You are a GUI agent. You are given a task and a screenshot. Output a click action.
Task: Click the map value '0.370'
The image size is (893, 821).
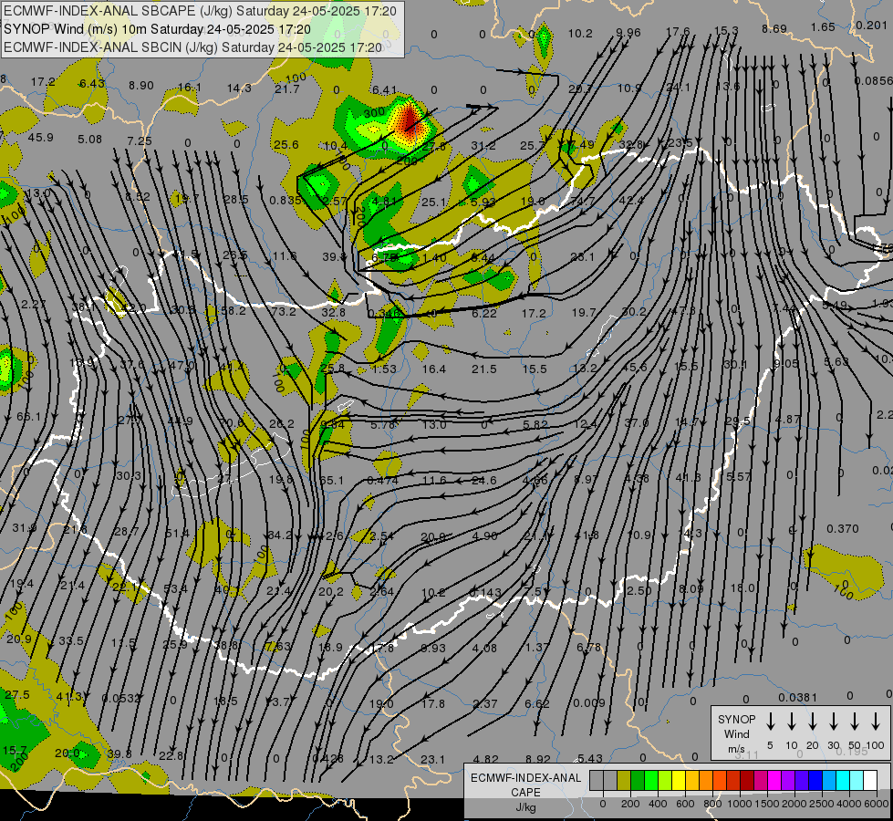(842, 529)
